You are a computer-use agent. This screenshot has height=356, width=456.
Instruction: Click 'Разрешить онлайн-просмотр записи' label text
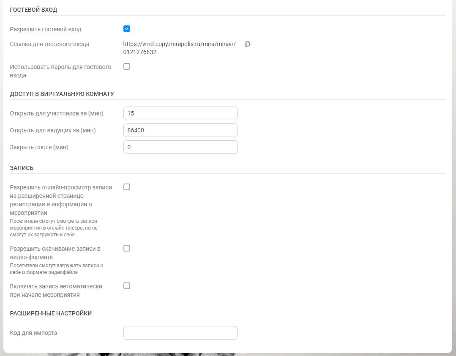[61, 200]
